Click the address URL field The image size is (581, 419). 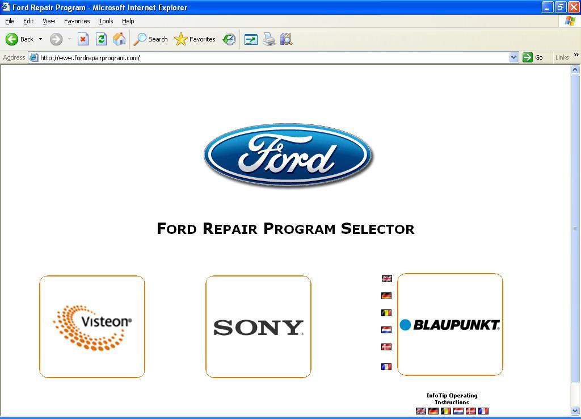click(273, 57)
